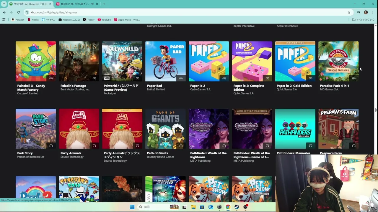Screen dimensions: 378x212
Task: Open the Pathfinders Memories cover
Action: pos(295,129)
